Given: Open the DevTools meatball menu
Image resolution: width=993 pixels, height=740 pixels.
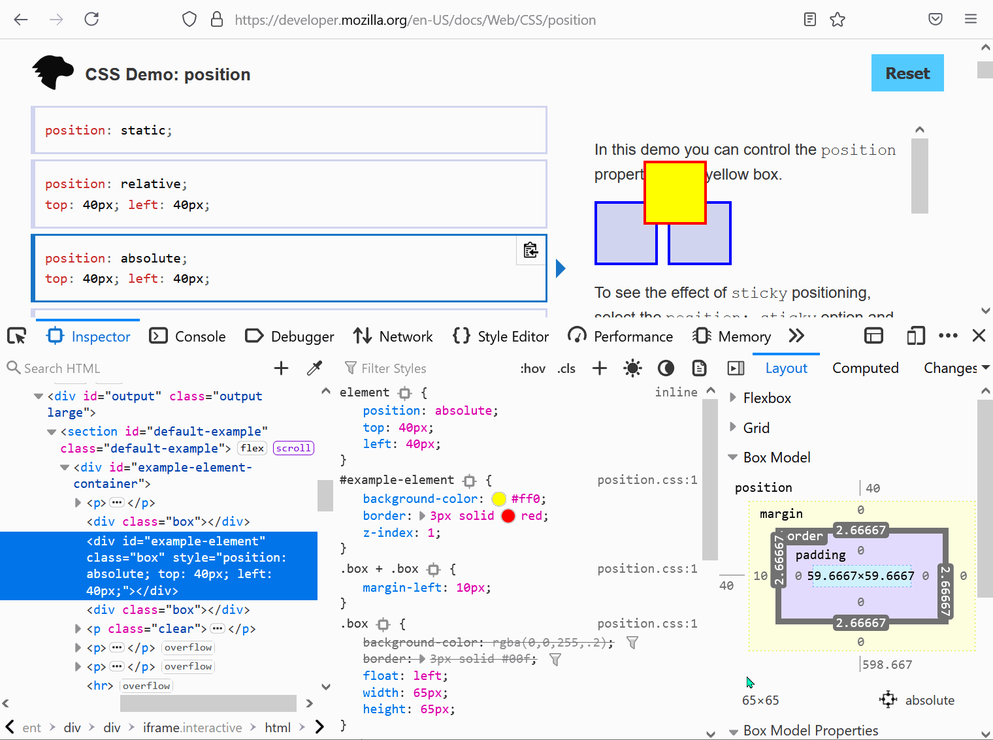Looking at the screenshot, I should [948, 336].
